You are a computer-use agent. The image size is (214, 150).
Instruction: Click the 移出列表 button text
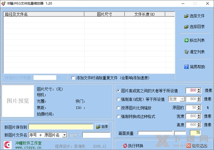click(x=197, y=40)
